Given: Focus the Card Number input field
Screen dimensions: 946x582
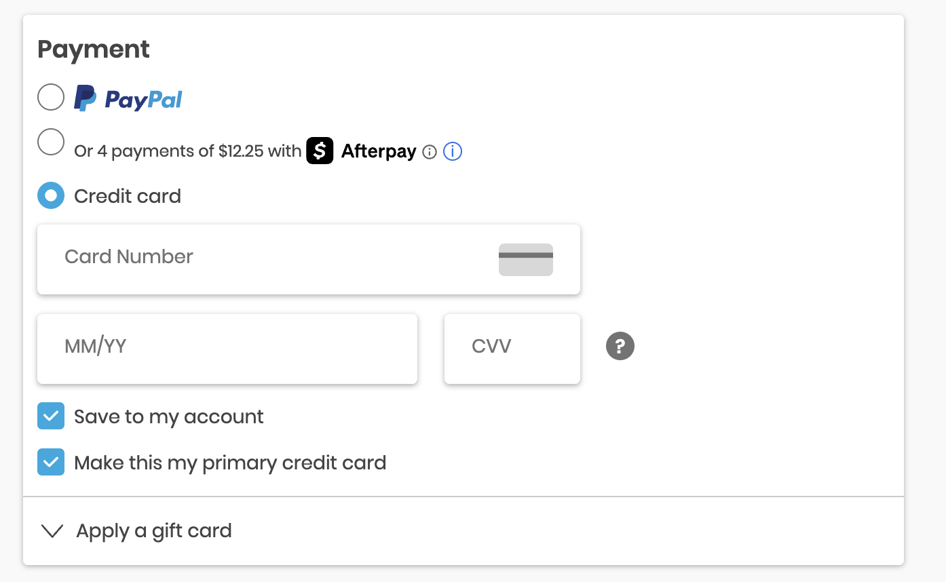Looking at the screenshot, I should click(x=271, y=258).
